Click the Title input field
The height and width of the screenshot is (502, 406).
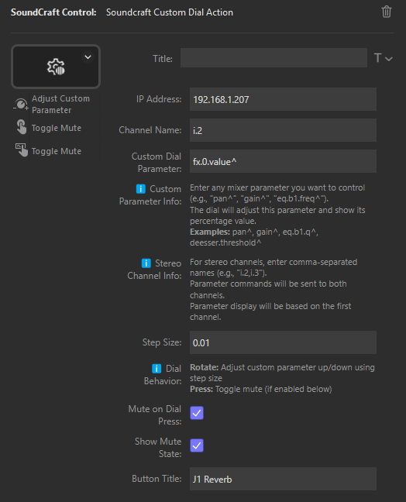pyautogui.click(x=274, y=58)
